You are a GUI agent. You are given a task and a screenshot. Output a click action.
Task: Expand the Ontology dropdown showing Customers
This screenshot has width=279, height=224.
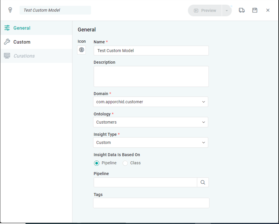[151, 122]
